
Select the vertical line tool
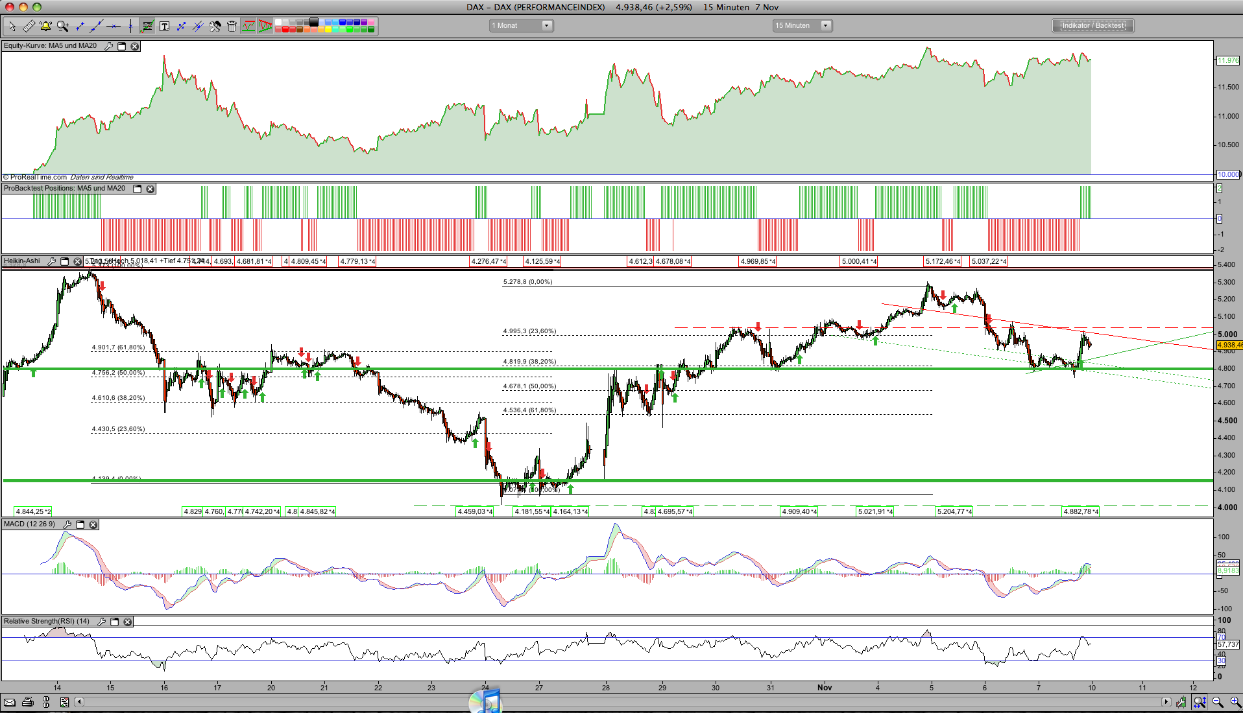point(130,26)
